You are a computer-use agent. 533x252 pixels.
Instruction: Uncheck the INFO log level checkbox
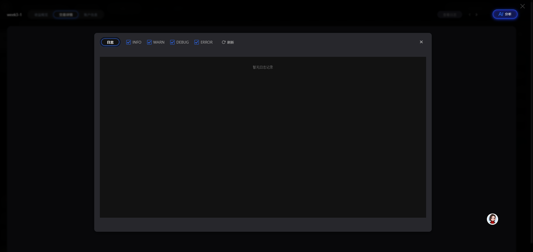(x=129, y=42)
